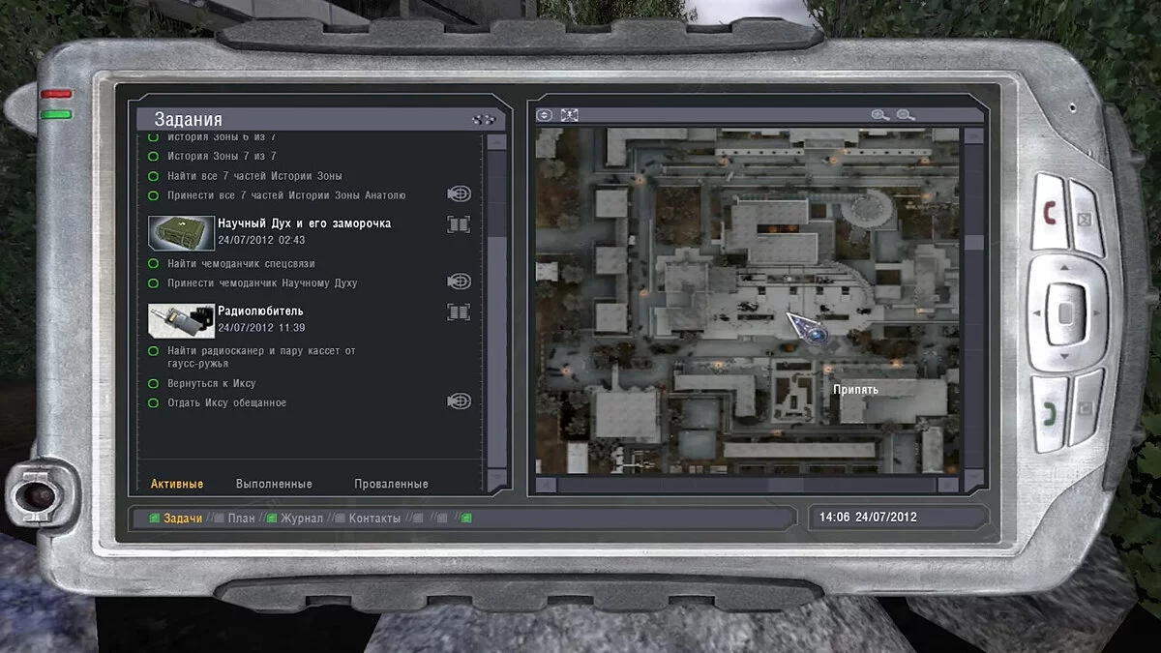Screen dimensions: 1161x653
Task: Zoom in on the PDA map
Action: [879, 115]
